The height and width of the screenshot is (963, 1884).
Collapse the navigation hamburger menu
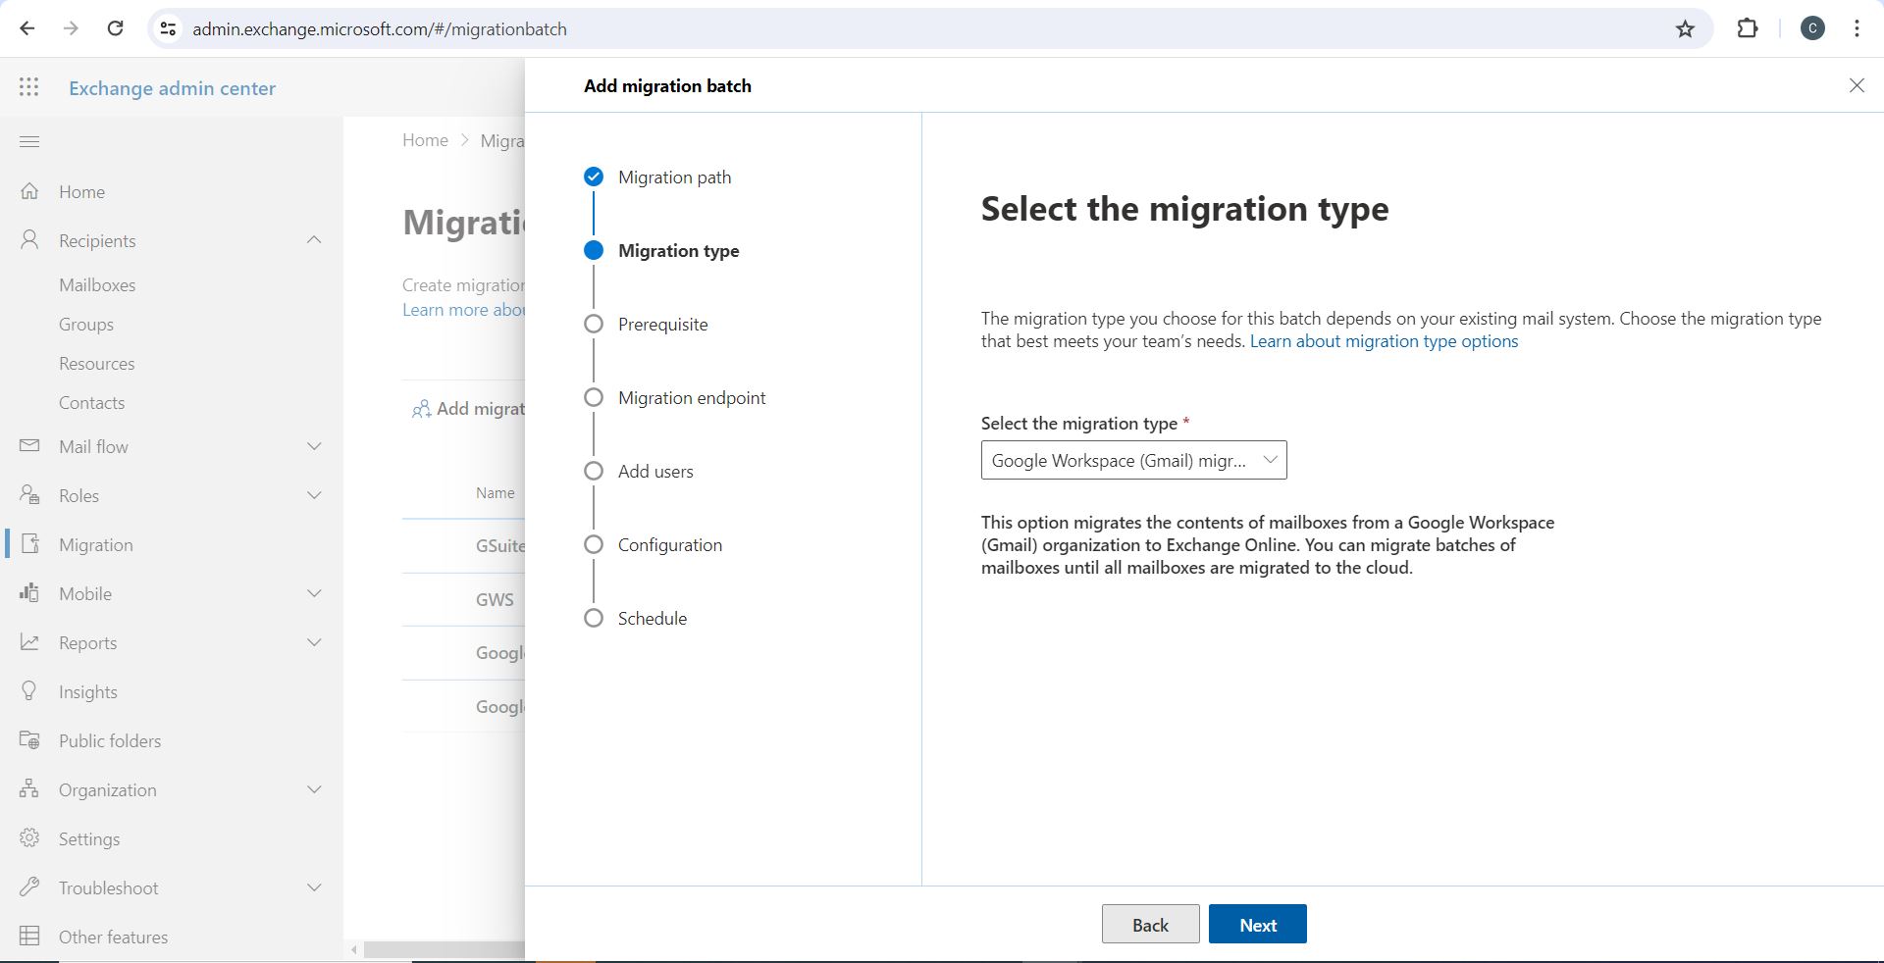click(29, 142)
